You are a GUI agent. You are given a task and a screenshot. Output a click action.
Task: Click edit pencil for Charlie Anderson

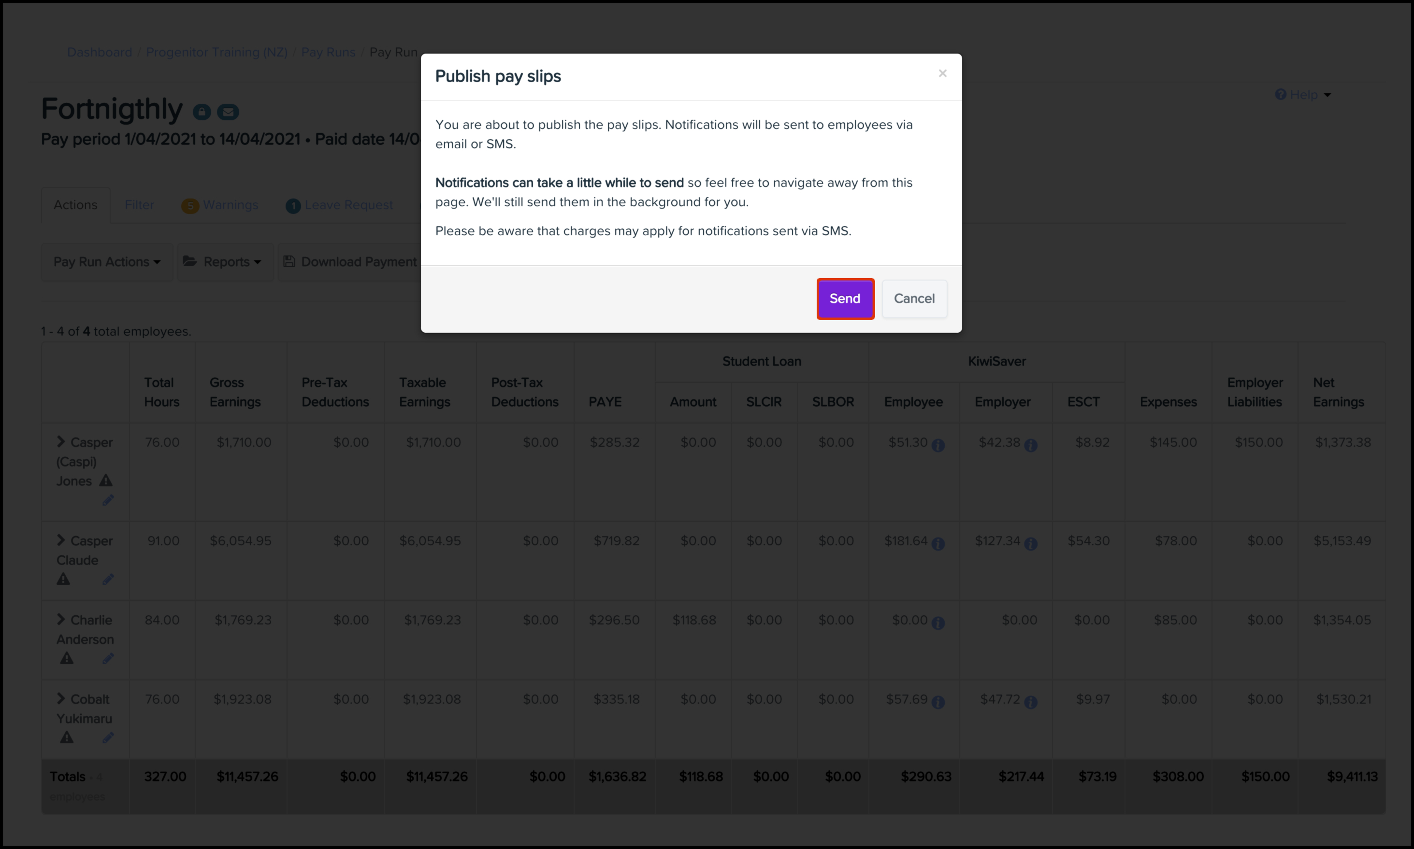point(108,659)
